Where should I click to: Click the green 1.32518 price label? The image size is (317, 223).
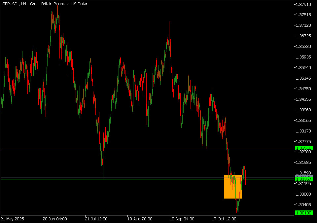click(x=303, y=148)
